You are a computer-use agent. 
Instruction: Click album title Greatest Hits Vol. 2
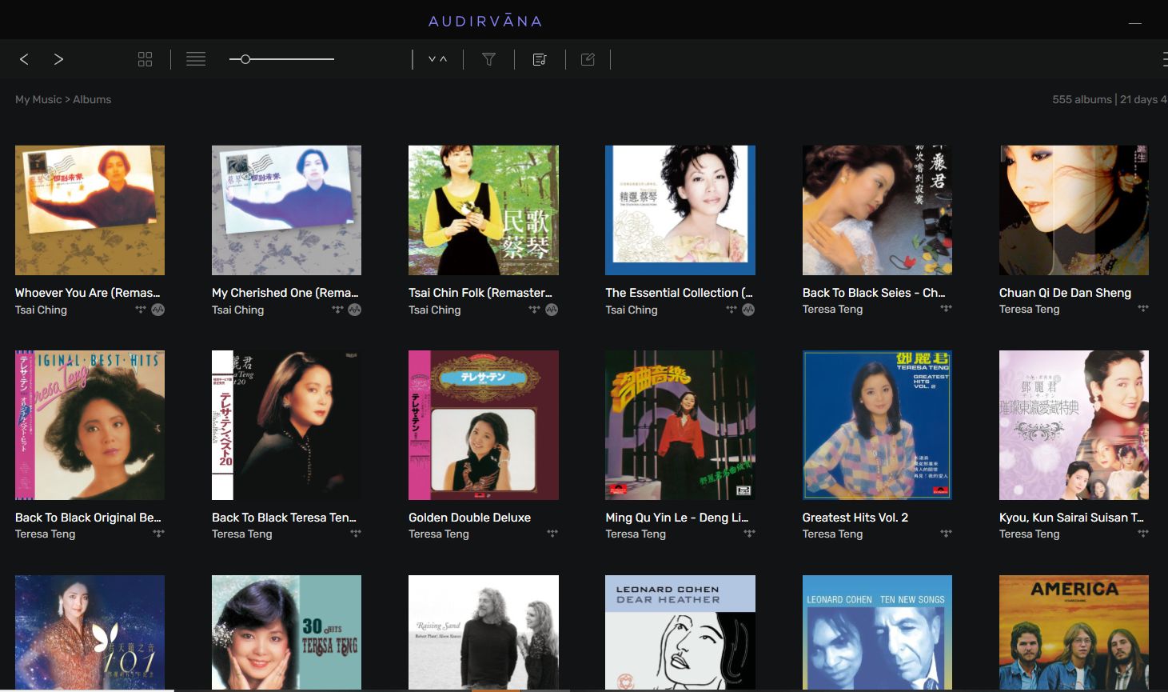[x=855, y=518]
